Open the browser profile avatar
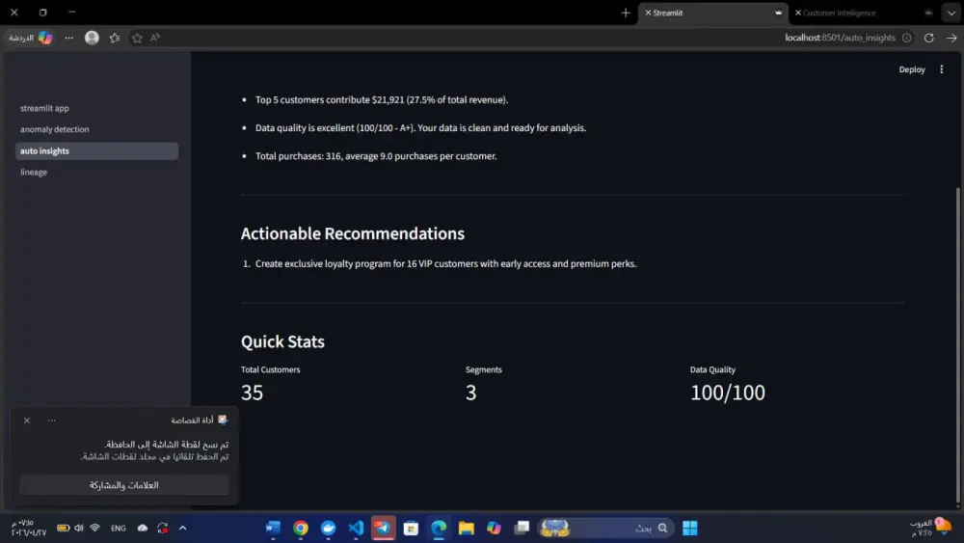The image size is (964, 543). 92,38
